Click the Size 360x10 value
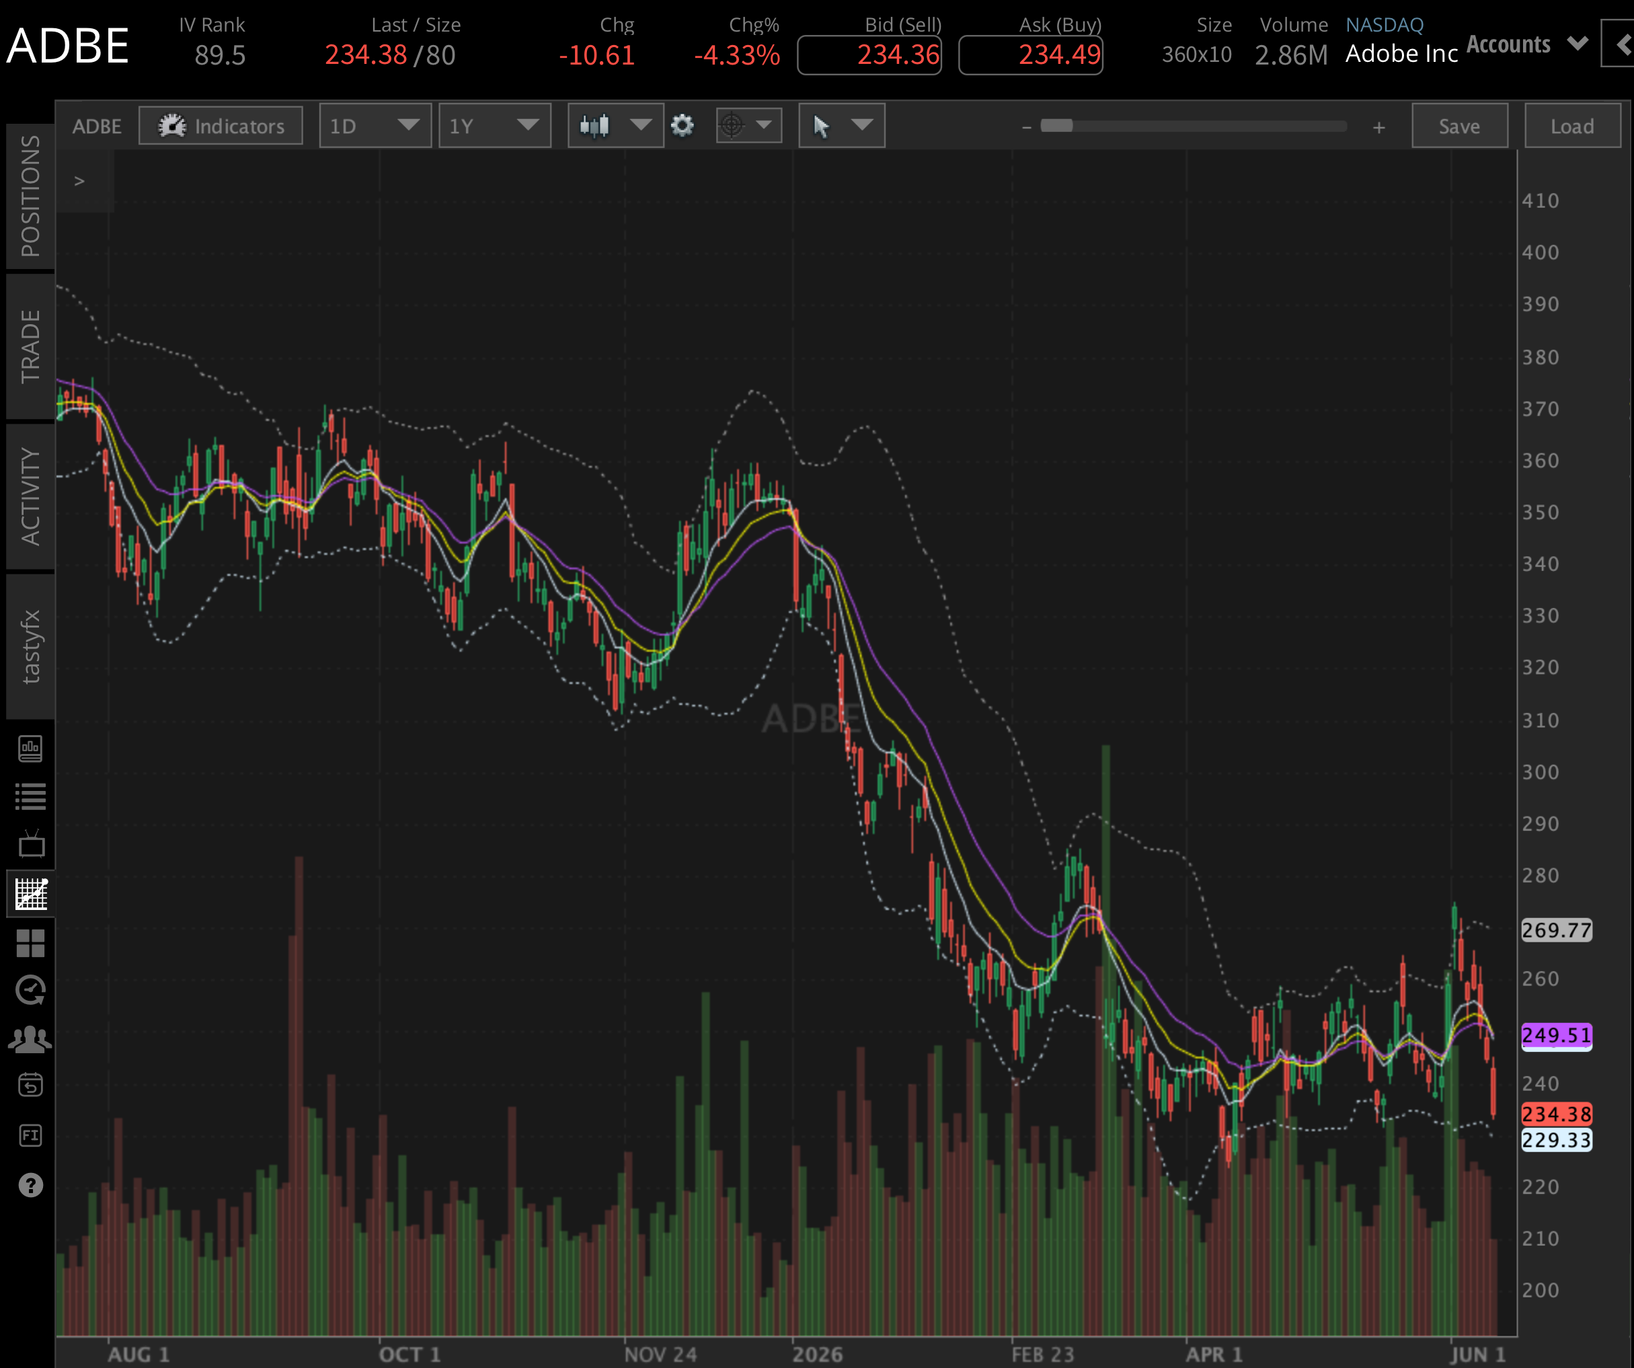 tap(1197, 55)
